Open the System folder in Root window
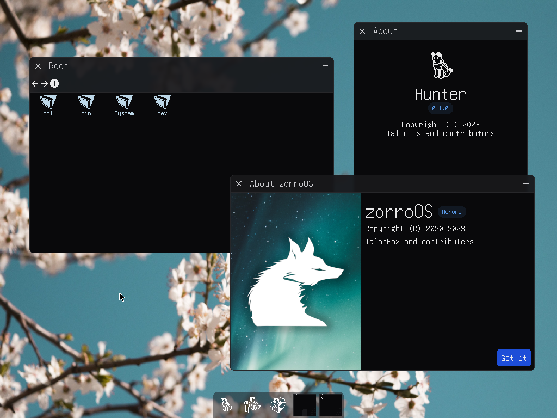The height and width of the screenshot is (418, 557). (x=124, y=105)
